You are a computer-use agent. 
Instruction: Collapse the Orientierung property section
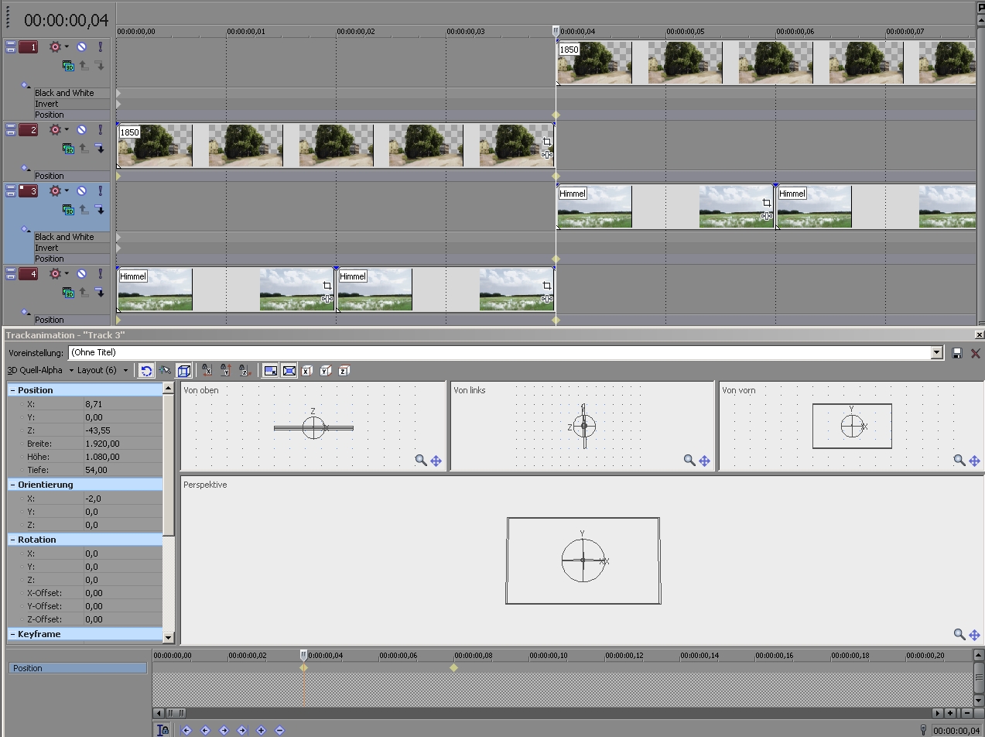pos(13,485)
